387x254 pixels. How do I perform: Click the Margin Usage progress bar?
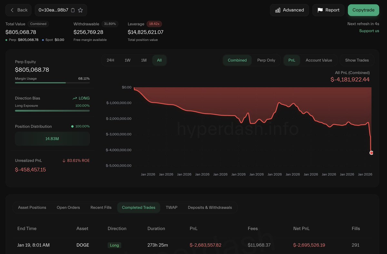(x=52, y=83)
